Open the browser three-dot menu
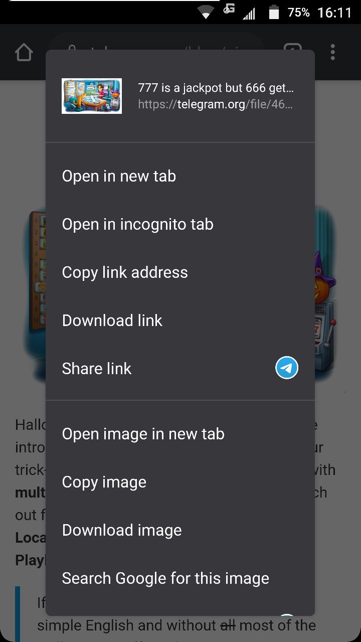 (332, 52)
